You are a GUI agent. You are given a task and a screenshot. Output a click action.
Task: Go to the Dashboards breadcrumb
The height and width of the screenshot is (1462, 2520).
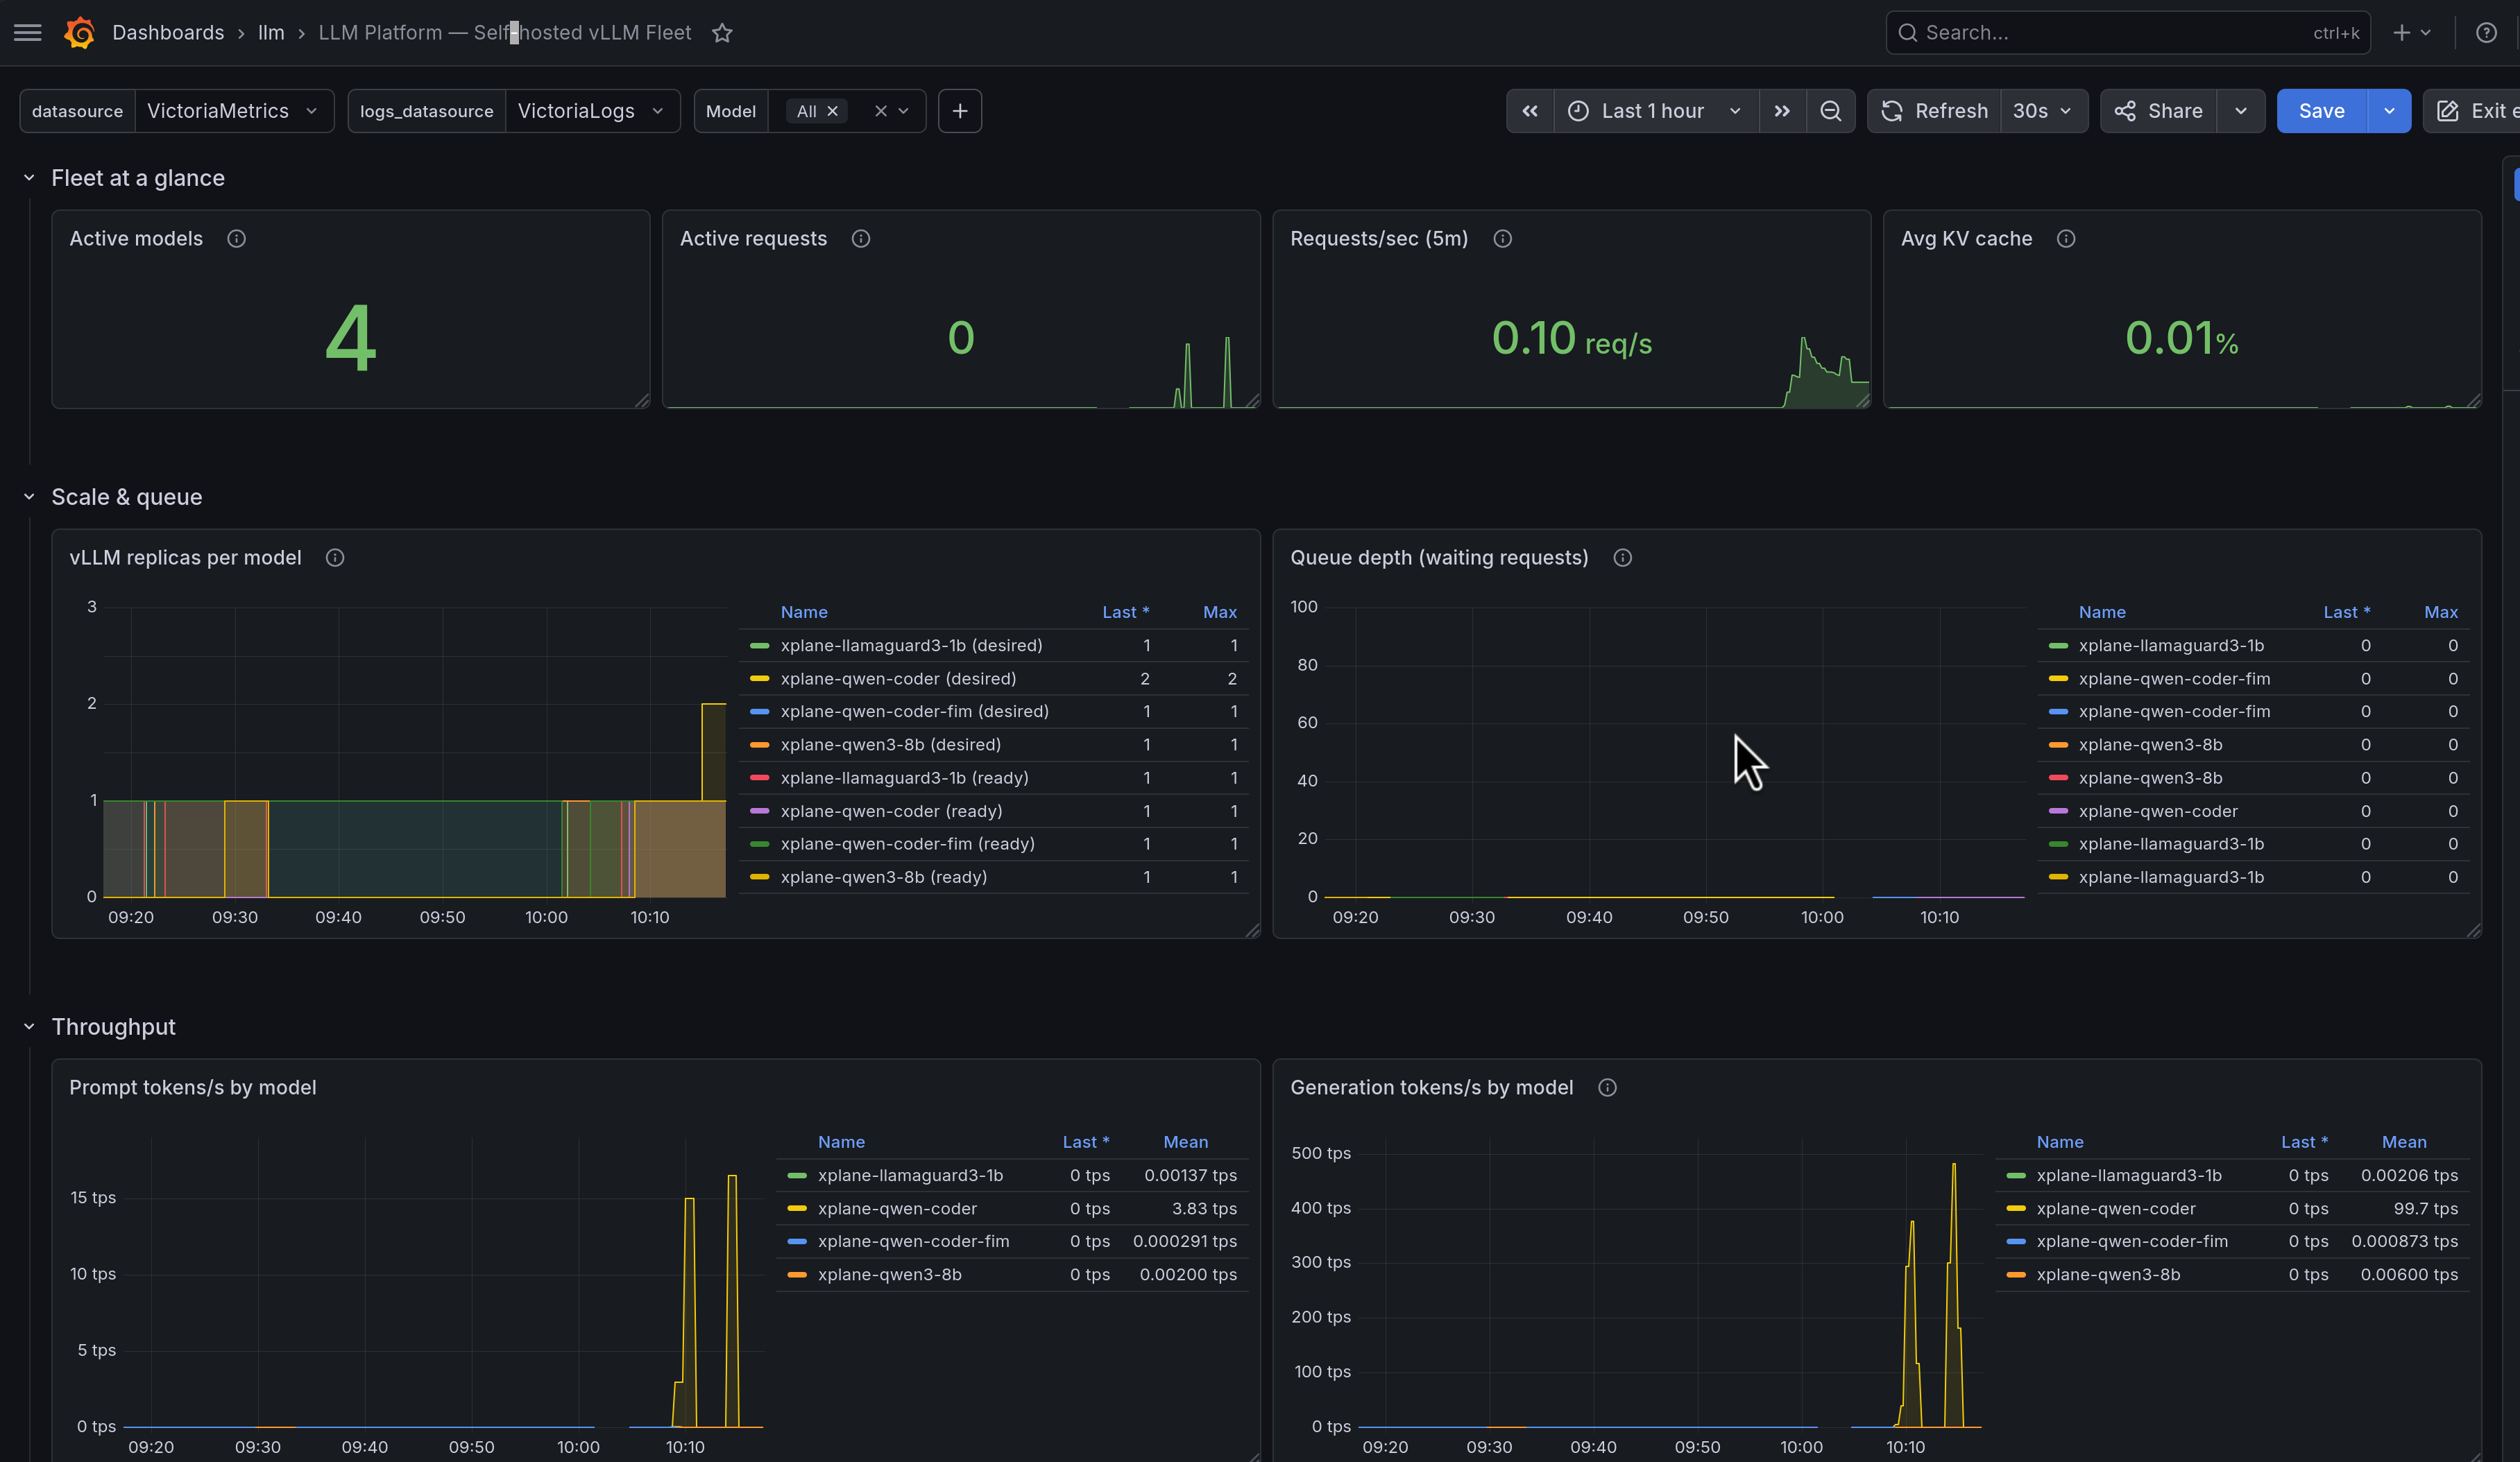click(x=168, y=33)
